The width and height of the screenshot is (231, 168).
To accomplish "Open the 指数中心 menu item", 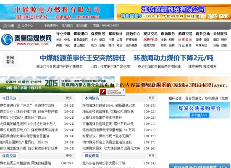I will pos(133,34).
